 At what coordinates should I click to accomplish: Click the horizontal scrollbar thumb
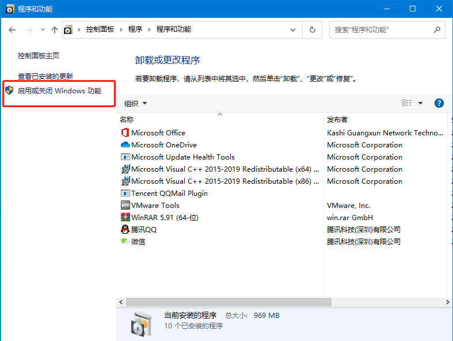tap(229, 302)
